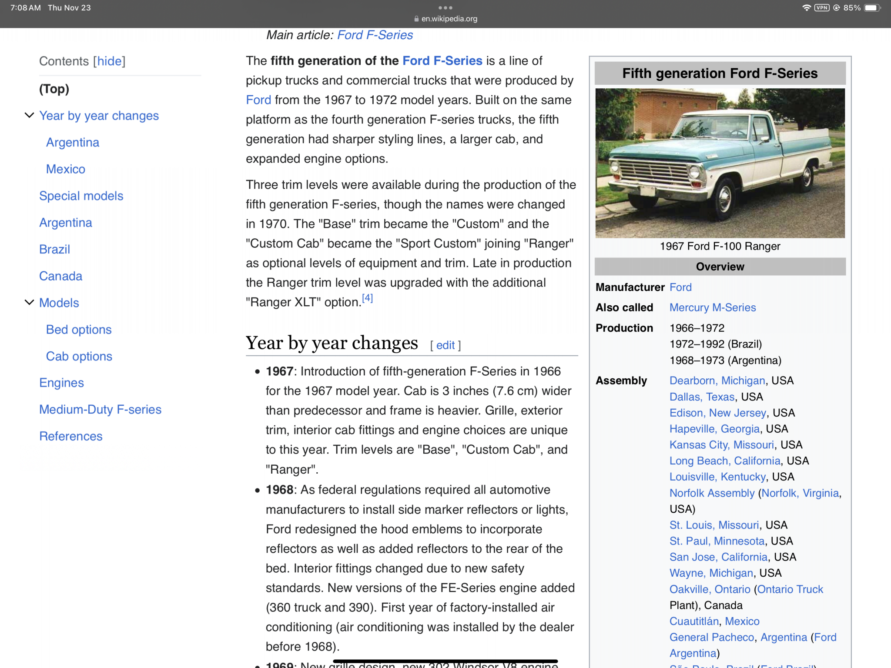Jump to (Top) of article
The image size is (891, 668).
coord(54,89)
